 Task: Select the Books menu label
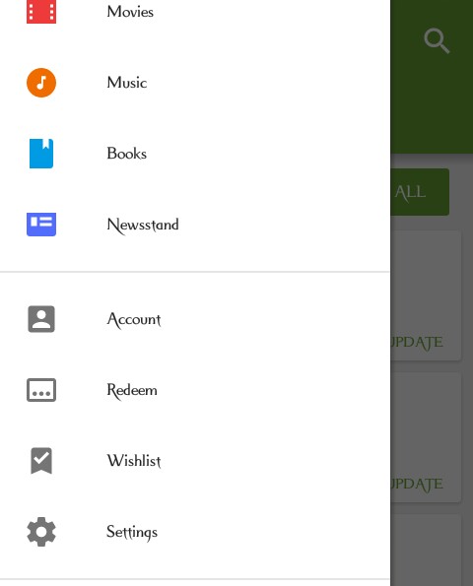(127, 154)
